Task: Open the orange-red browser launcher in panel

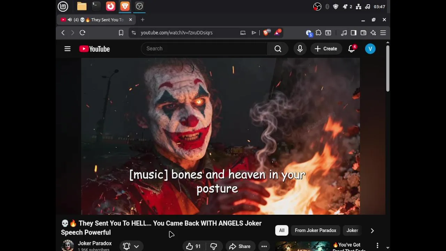Action: tap(110, 6)
